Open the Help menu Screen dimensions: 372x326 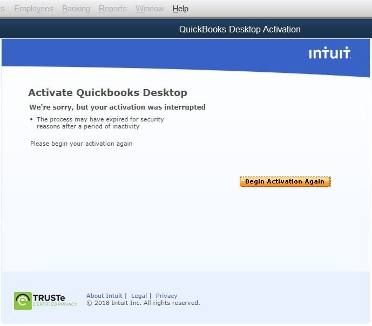(180, 9)
